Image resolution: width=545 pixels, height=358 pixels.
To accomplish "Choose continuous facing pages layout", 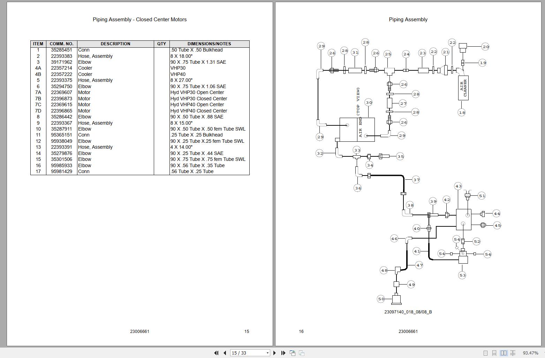I will 513,353.
